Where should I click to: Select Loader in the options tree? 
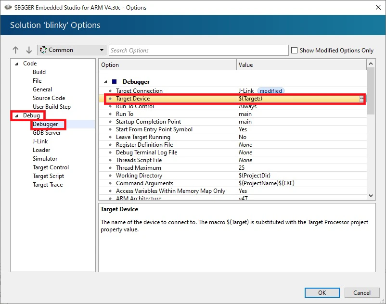pos(41,150)
